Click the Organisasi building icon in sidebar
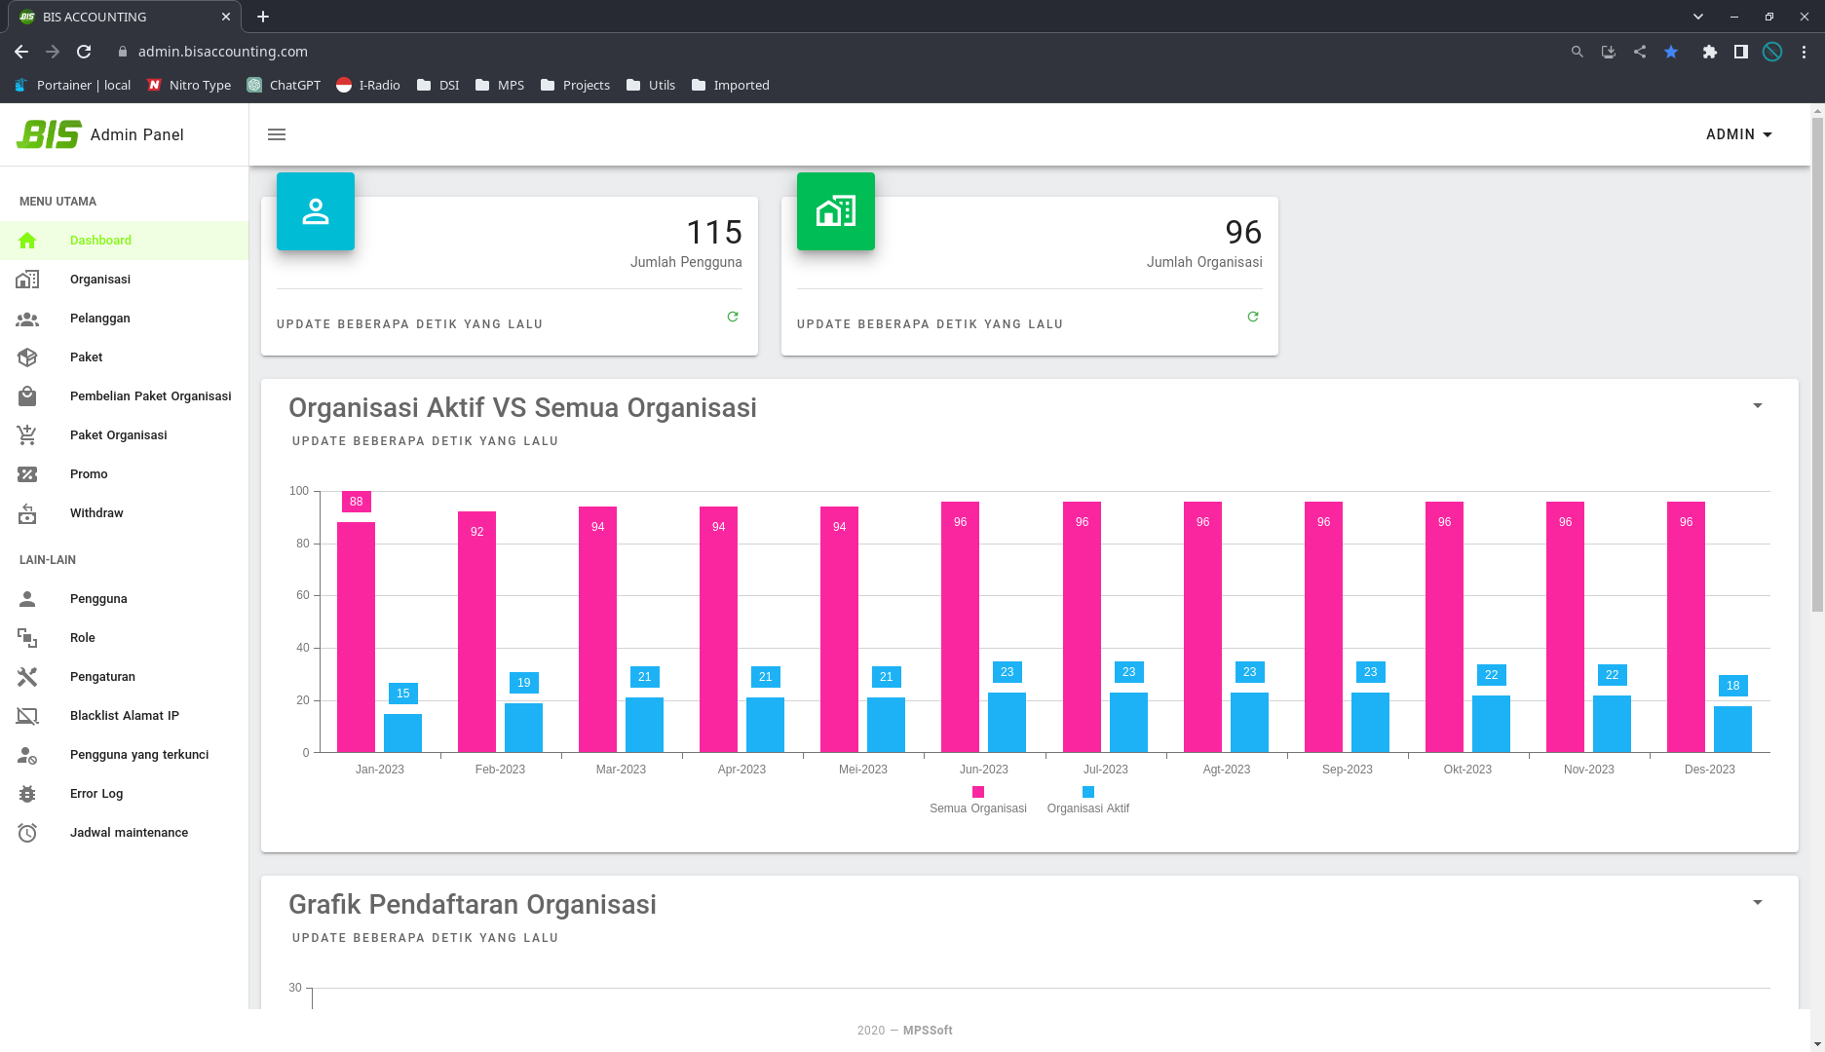This screenshot has height=1052, width=1825. point(27,280)
